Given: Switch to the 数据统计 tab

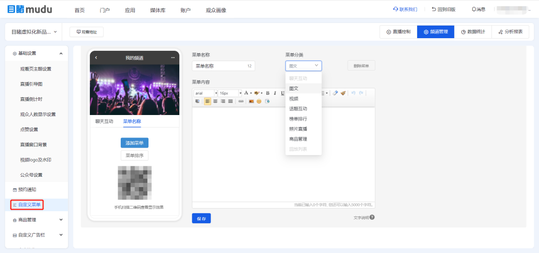Looking at the screenshot, I should pyautogui.click(x=473, y=32).
